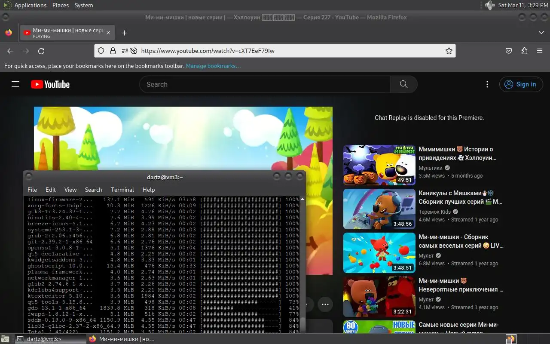Open the Теремок Kids channel name
This screenshot has width=550, height=344.
tap(435, 212)
